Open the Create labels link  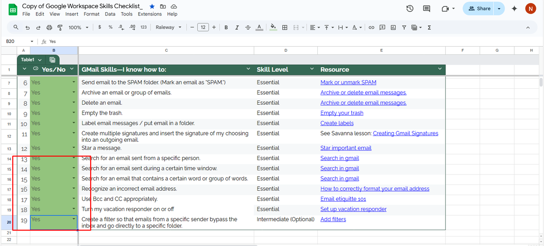(x=337, y=123)
